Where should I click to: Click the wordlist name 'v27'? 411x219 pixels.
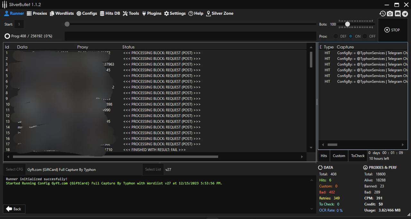click(168, 170)
